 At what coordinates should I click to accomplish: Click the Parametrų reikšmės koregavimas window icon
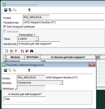pos(4,65)
